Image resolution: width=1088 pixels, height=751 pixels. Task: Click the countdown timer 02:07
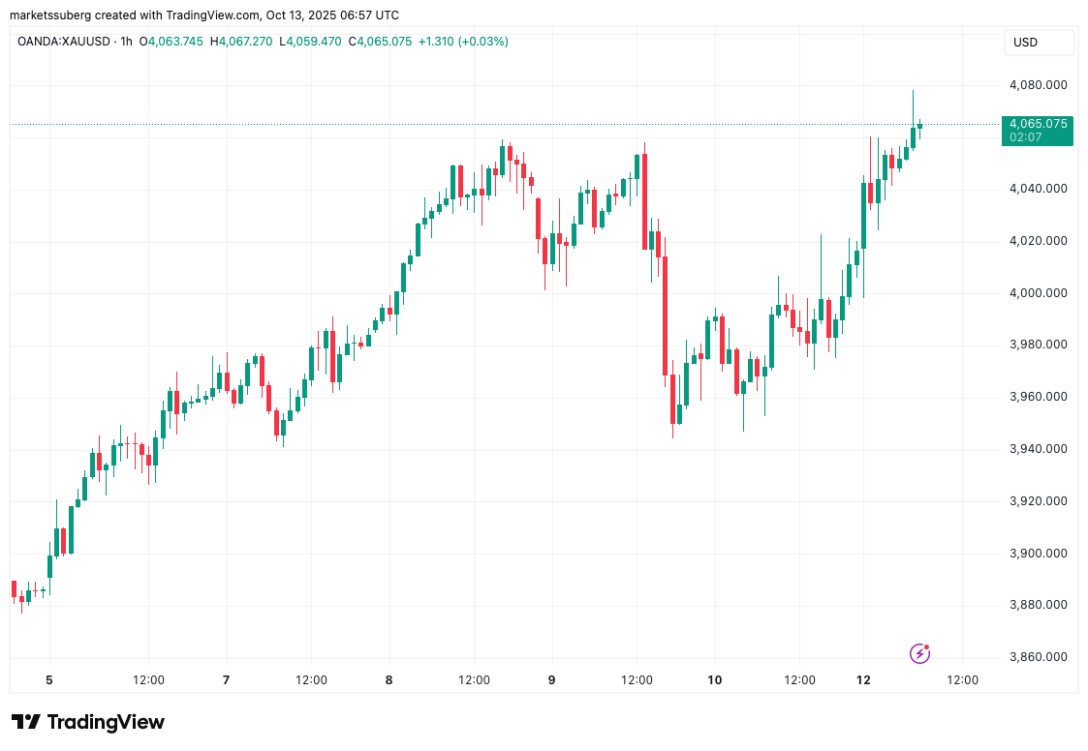tap(1026, 137)
